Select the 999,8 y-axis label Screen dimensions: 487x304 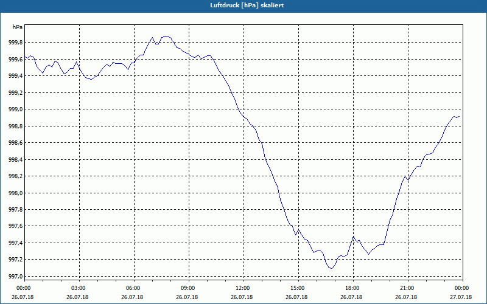coord(16,43)
